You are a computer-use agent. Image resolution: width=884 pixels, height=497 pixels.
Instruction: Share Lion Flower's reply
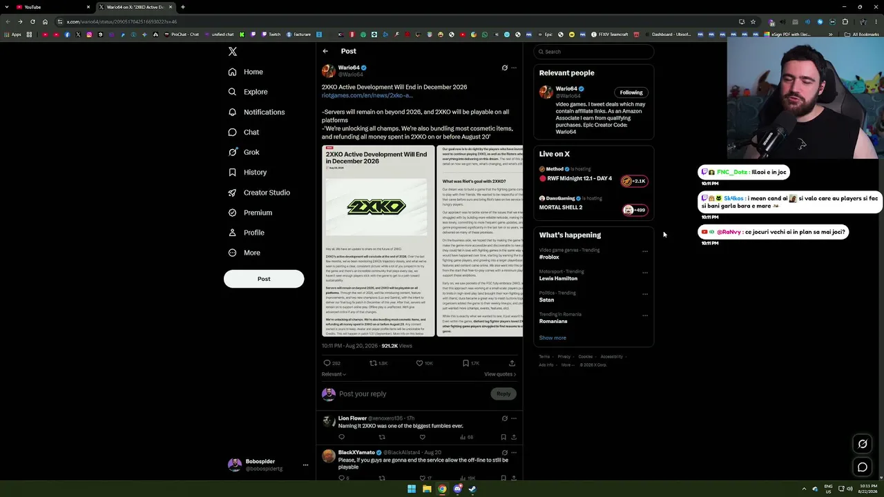pyautogui.click(x=513, y=437)
